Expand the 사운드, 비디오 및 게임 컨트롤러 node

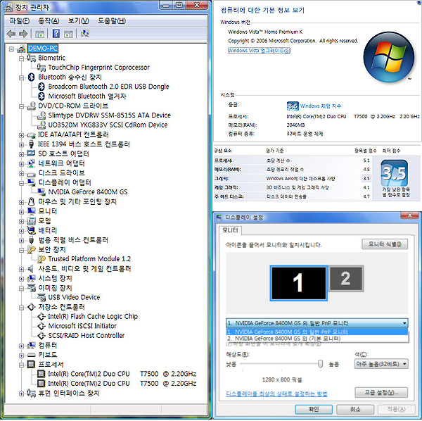point(21,269)
